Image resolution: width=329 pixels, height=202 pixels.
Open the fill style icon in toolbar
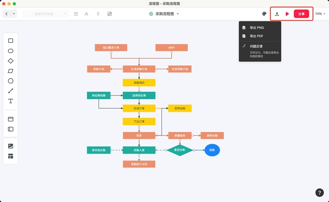[x=110, y=14]
